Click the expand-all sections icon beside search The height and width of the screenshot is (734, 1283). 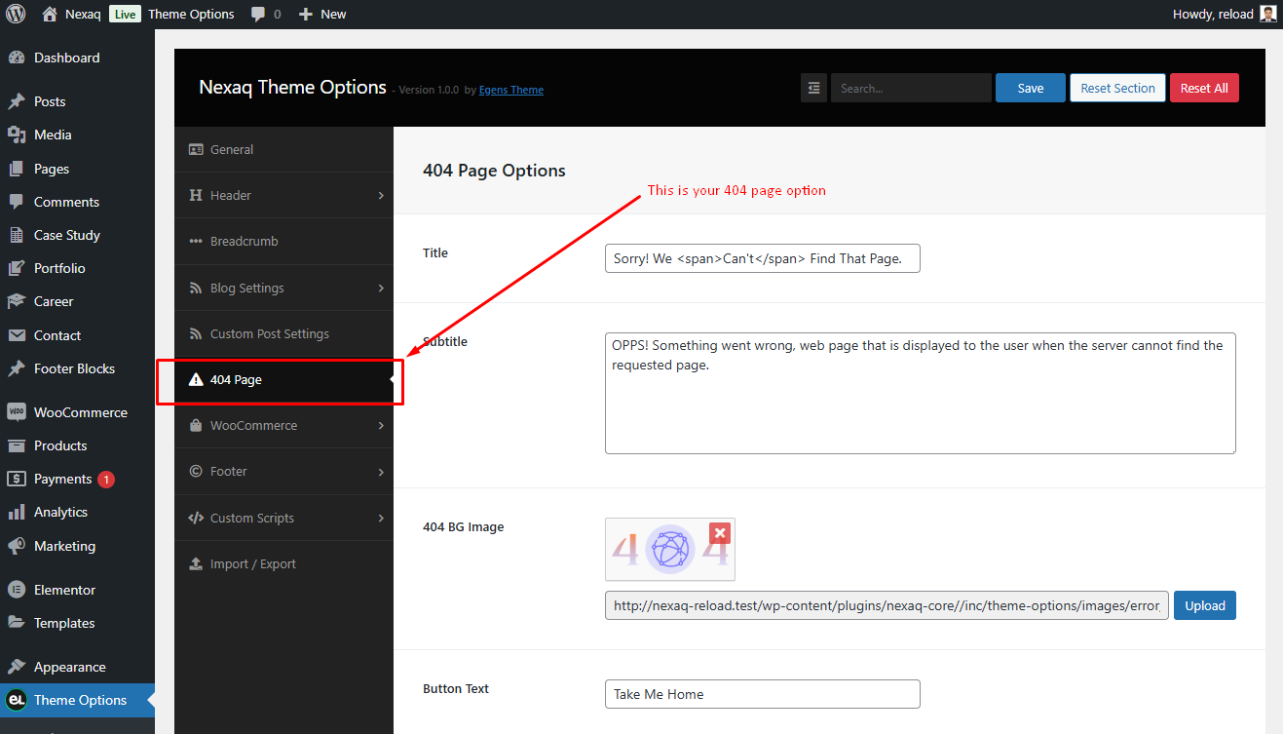tap(813, 88)
